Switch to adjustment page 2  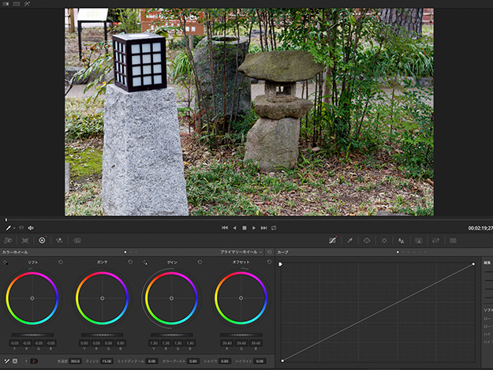34,361
